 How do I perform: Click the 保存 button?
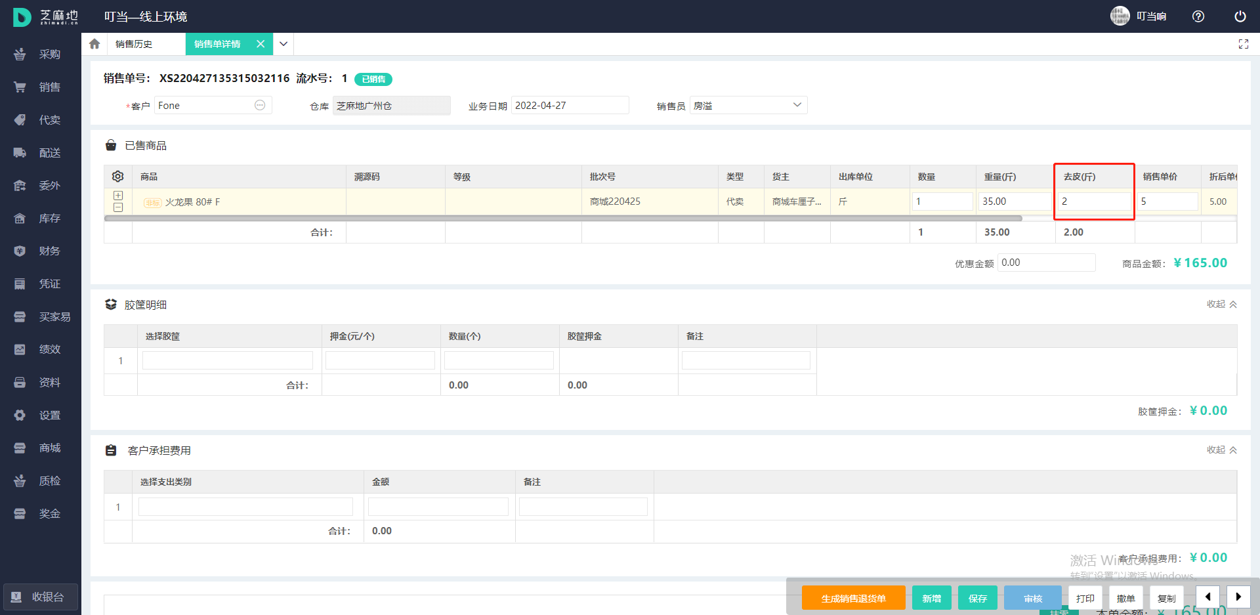pyautogui.click(x=977, y=598)
